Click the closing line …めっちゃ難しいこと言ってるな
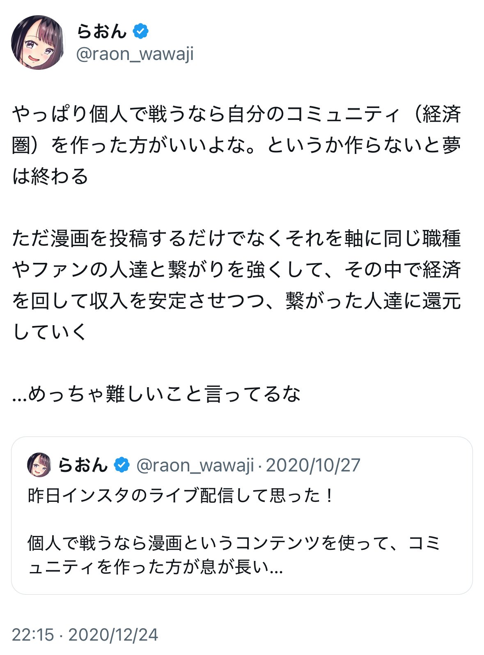 pos(156,394)
